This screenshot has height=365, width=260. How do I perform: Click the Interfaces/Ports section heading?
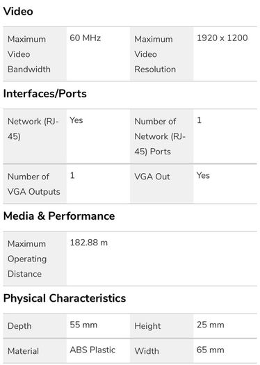[45, 94]
